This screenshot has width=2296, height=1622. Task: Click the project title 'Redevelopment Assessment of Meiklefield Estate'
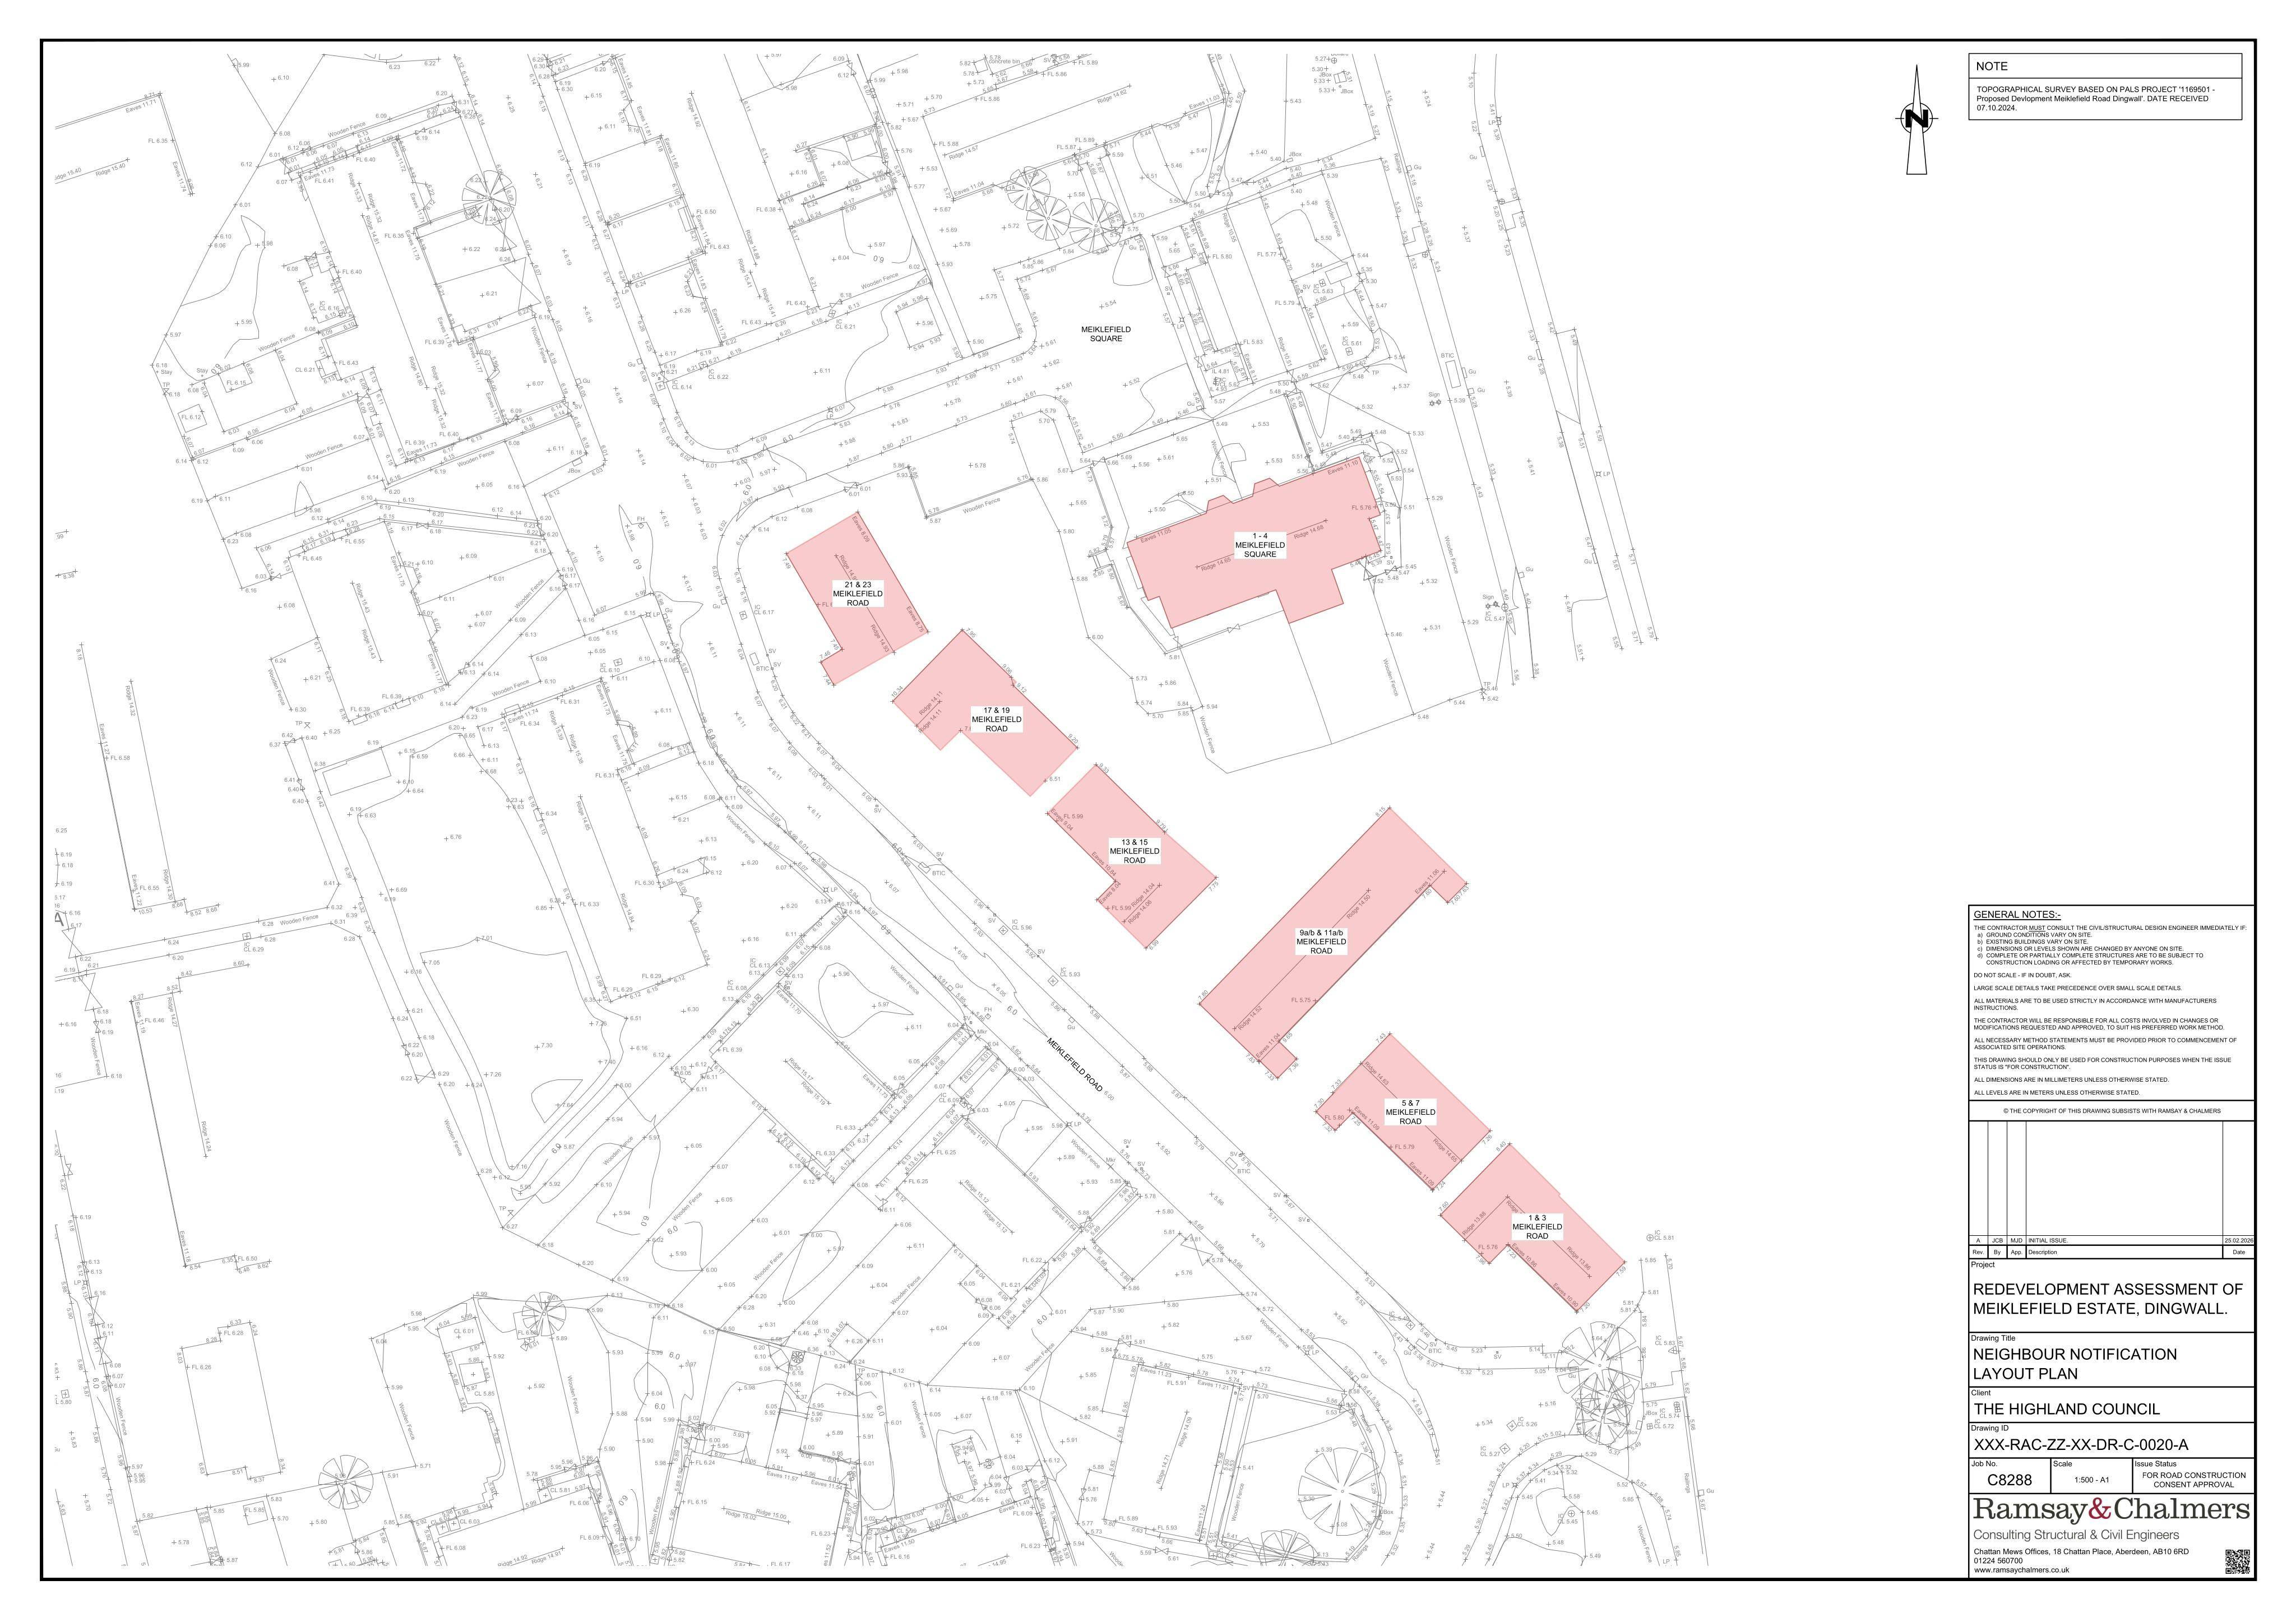(x=2107, y=1299)
